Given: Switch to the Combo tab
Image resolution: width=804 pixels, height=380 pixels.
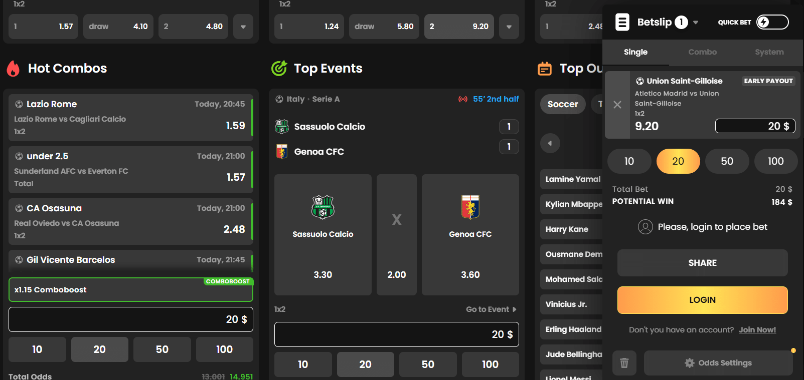Looking at the screenshot, I should [702, 52].
